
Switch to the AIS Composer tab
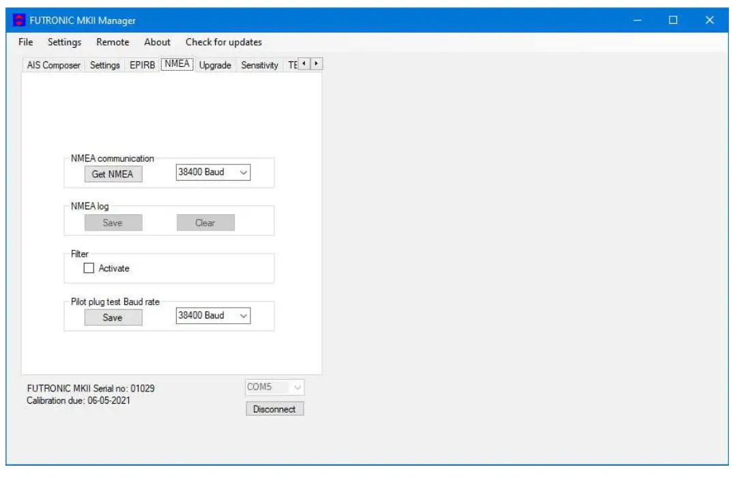(x=54, y=65)
